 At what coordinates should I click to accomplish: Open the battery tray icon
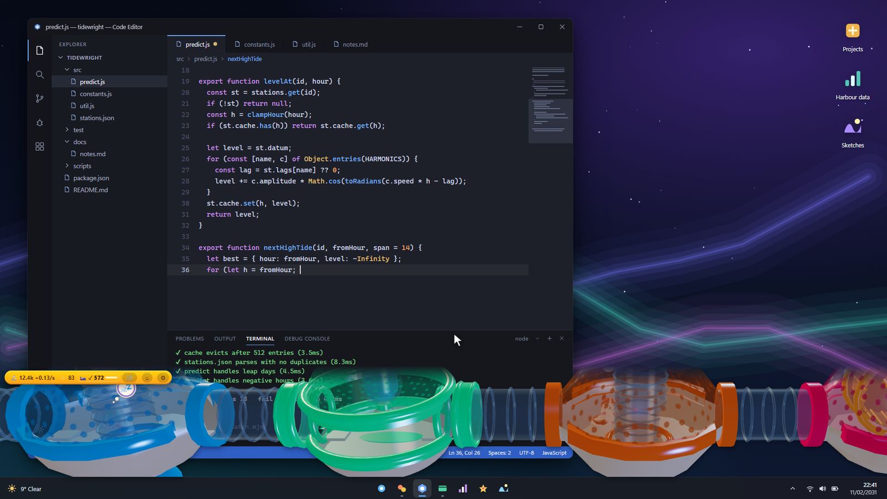coord(834,488)
